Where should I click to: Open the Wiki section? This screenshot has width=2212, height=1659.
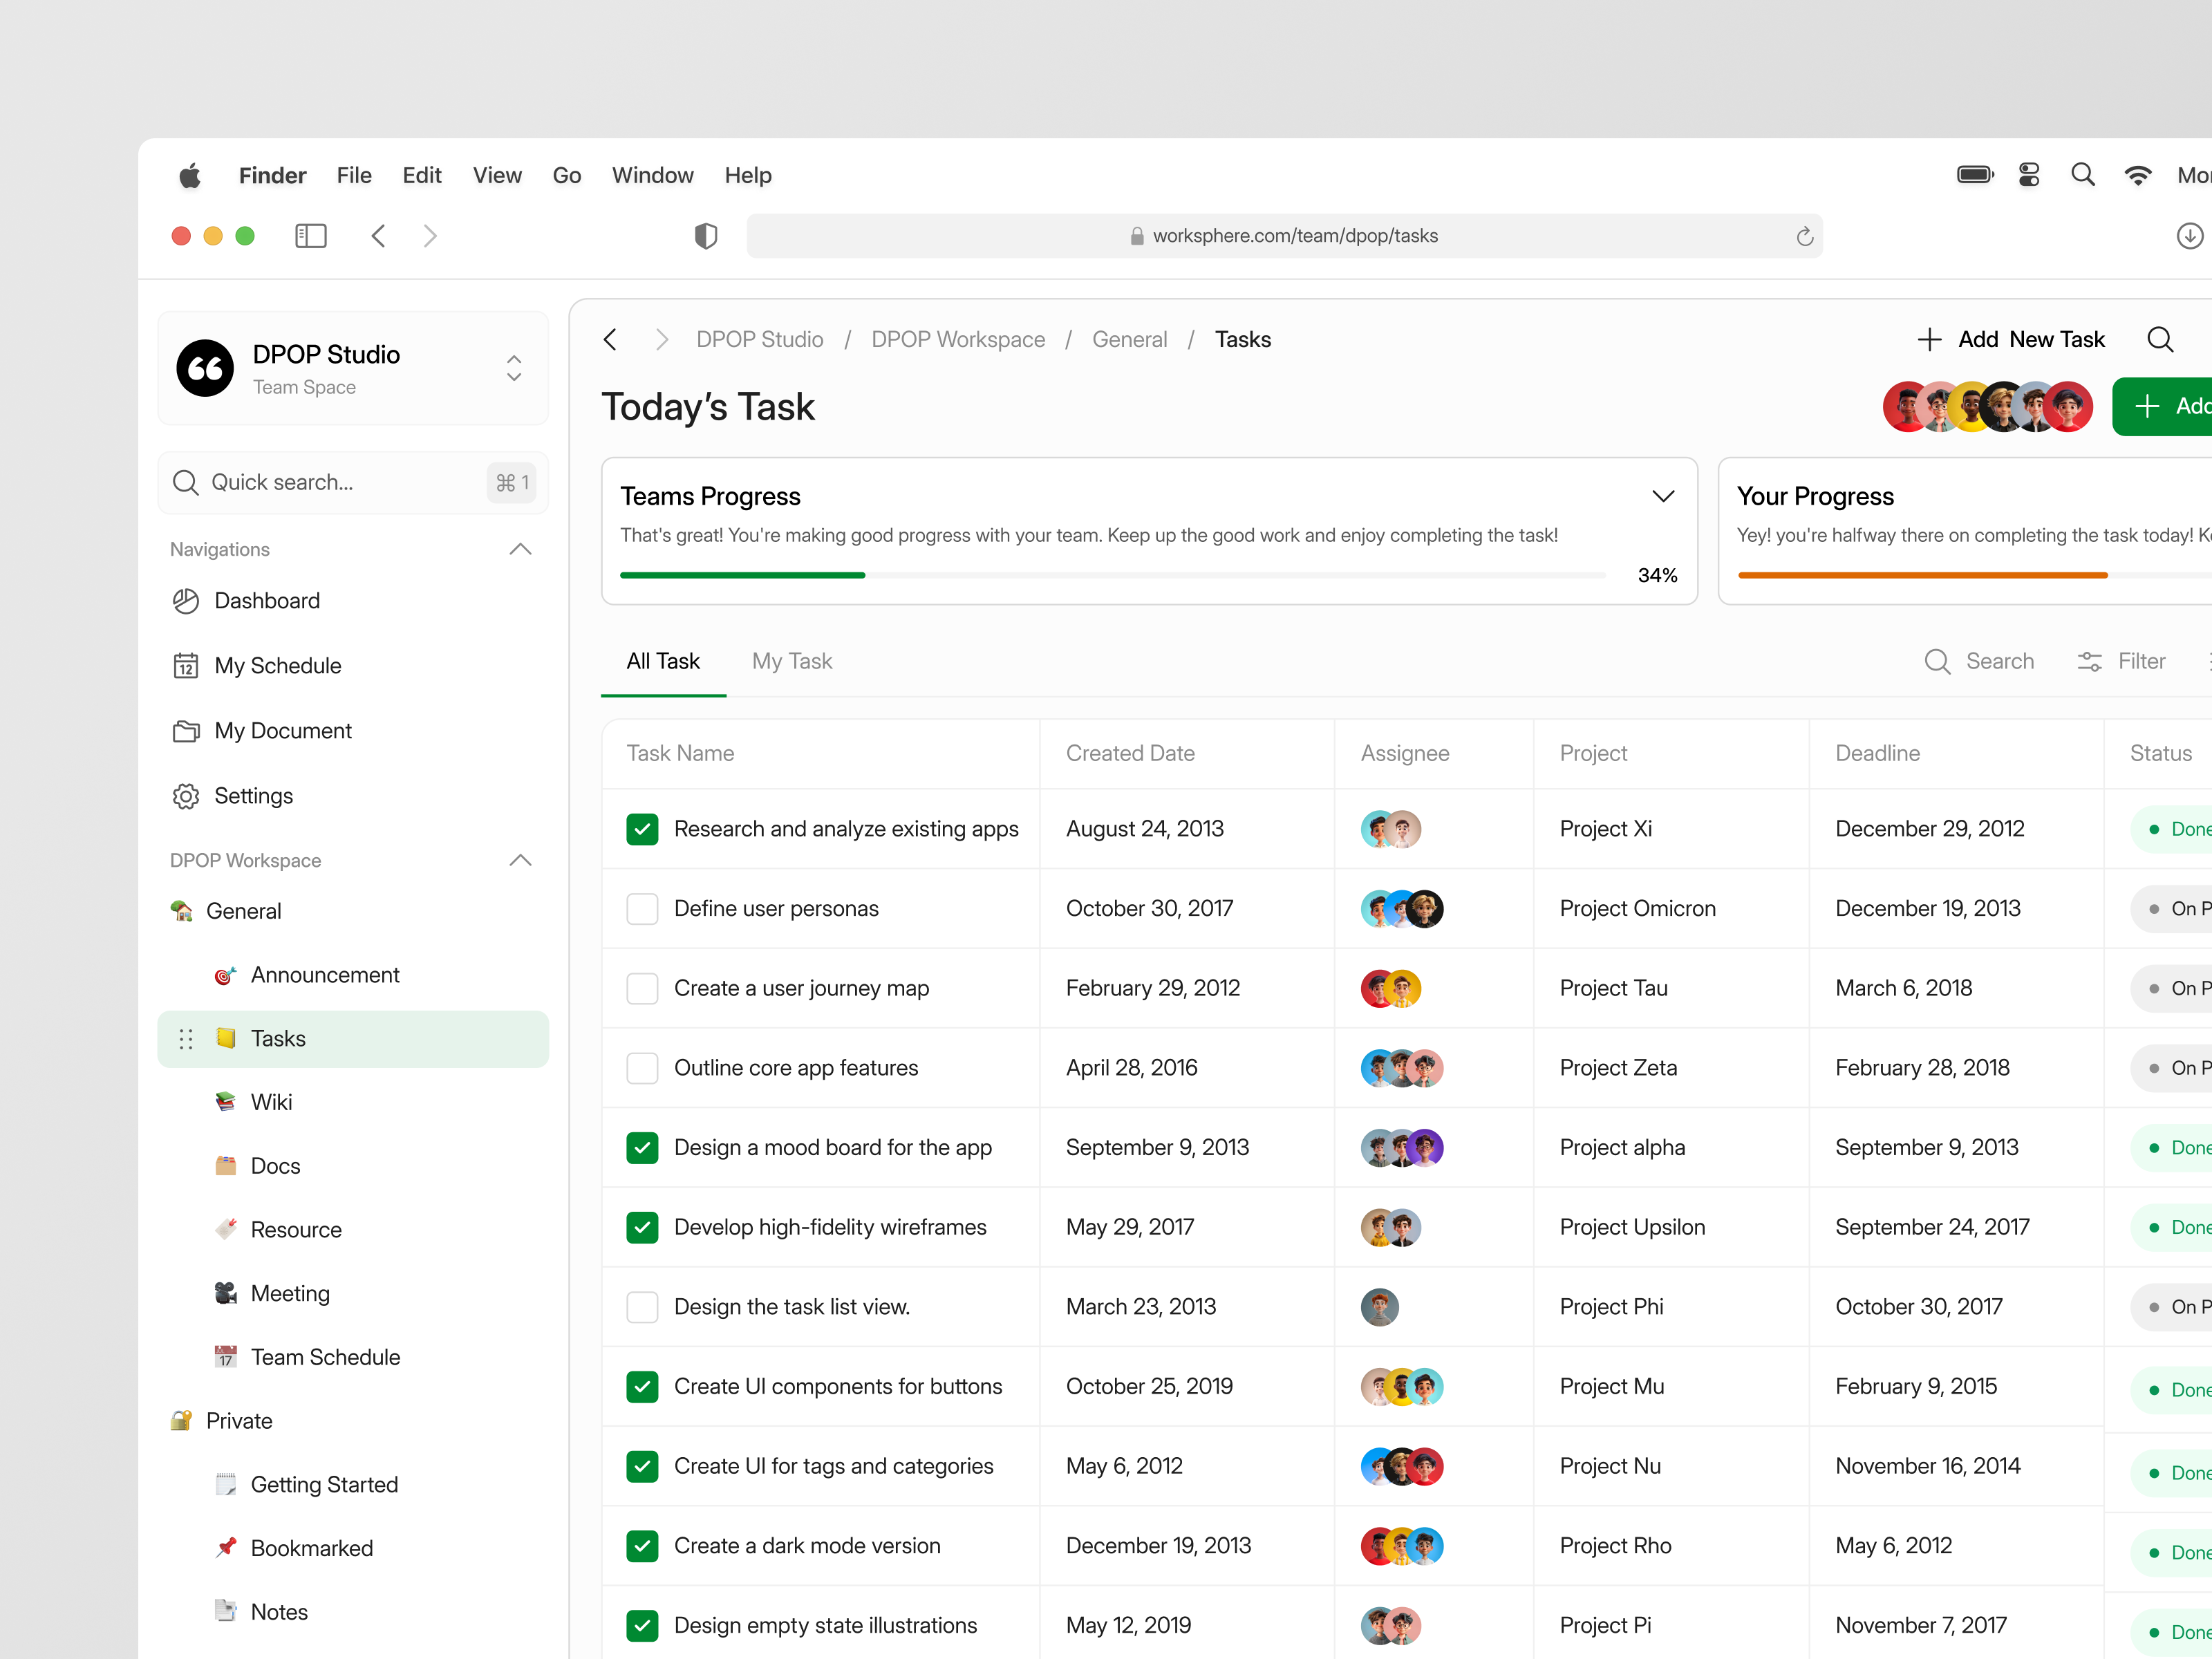(x=271, y=1102)
